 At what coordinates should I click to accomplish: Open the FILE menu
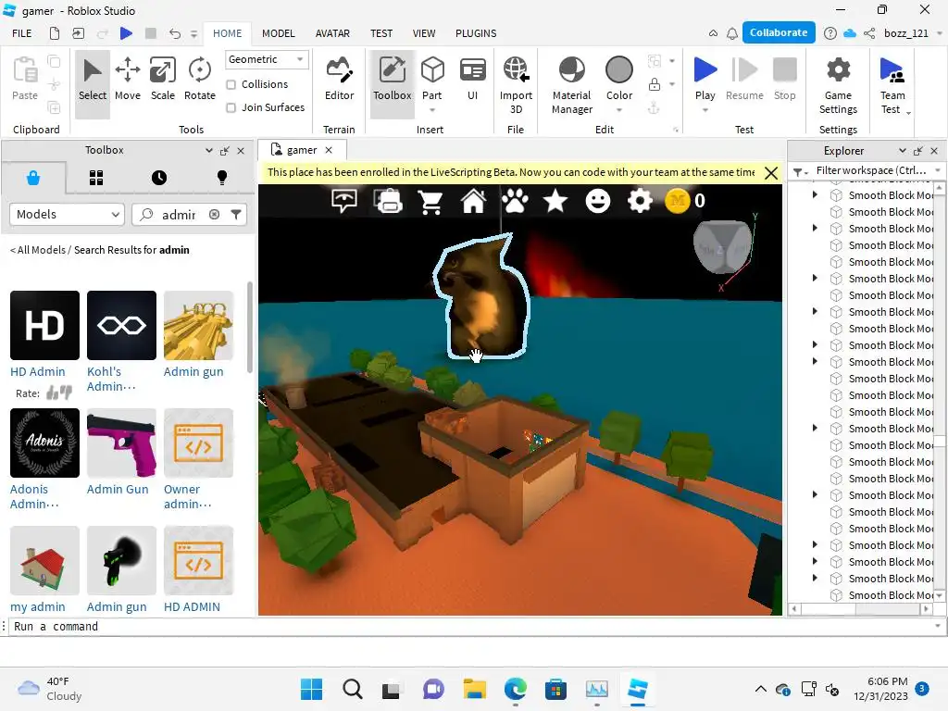22,33
